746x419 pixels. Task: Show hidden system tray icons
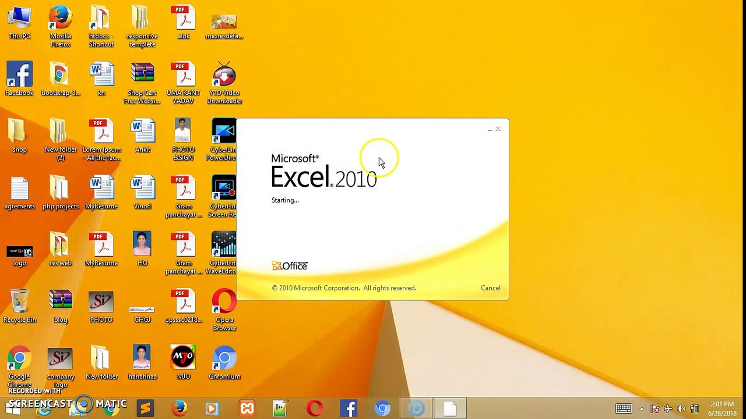click(642, 409)
